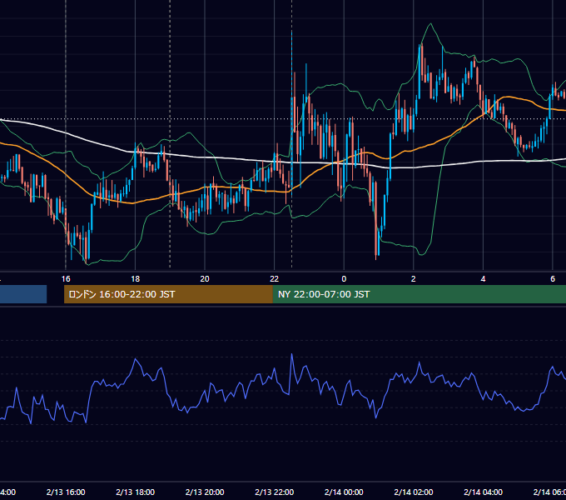The image size is (566, 500).
Task: Click the 2/14 04:00 time label
Action: [483, 492]
